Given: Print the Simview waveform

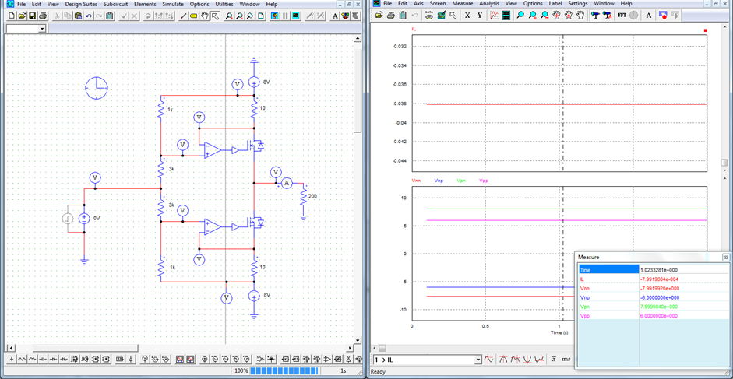Looking at the screenshot, I should (391, 16).
